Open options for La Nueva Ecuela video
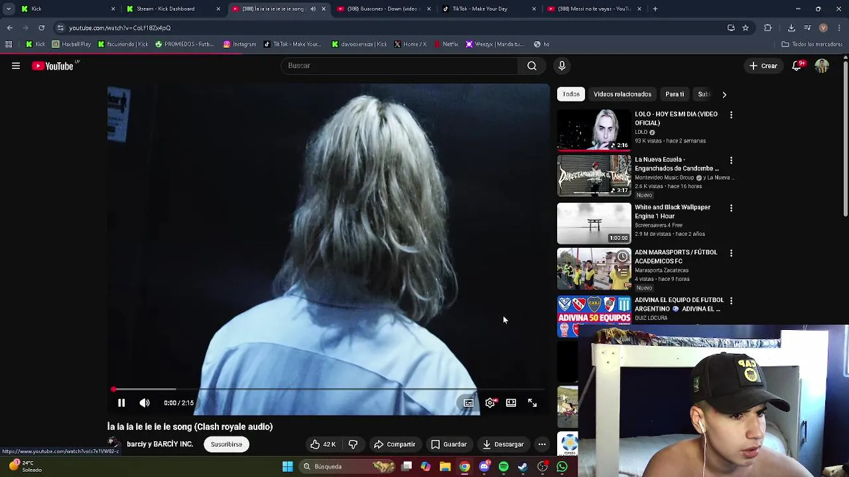Image resolution: width=849 pixels, height=477 pixels. click(731, 160)
